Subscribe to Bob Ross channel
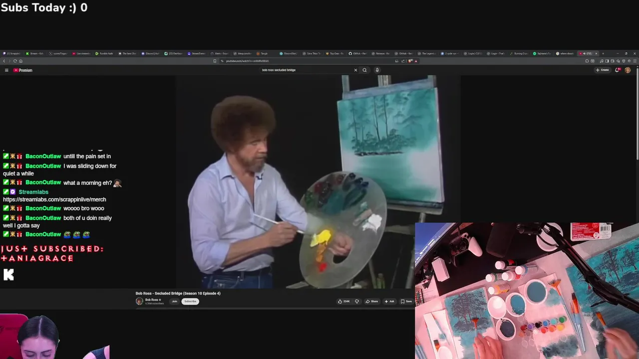 tap(190, 301)
